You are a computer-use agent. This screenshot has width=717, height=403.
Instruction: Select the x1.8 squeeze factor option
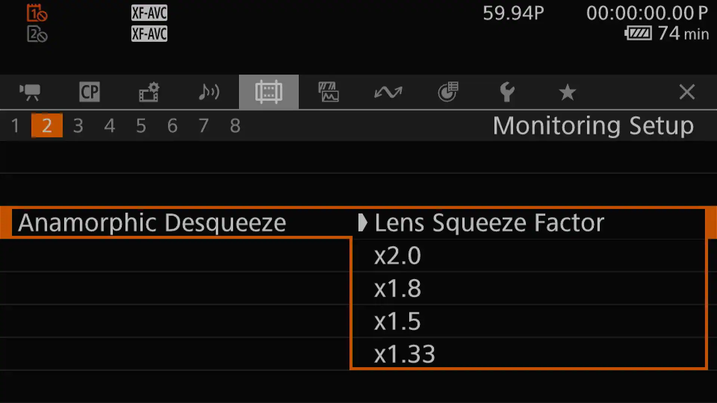(x=397, y=288)
